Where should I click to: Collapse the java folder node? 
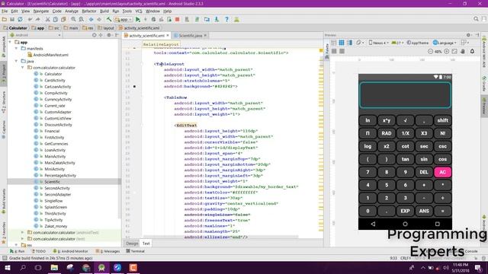(17, 61)
